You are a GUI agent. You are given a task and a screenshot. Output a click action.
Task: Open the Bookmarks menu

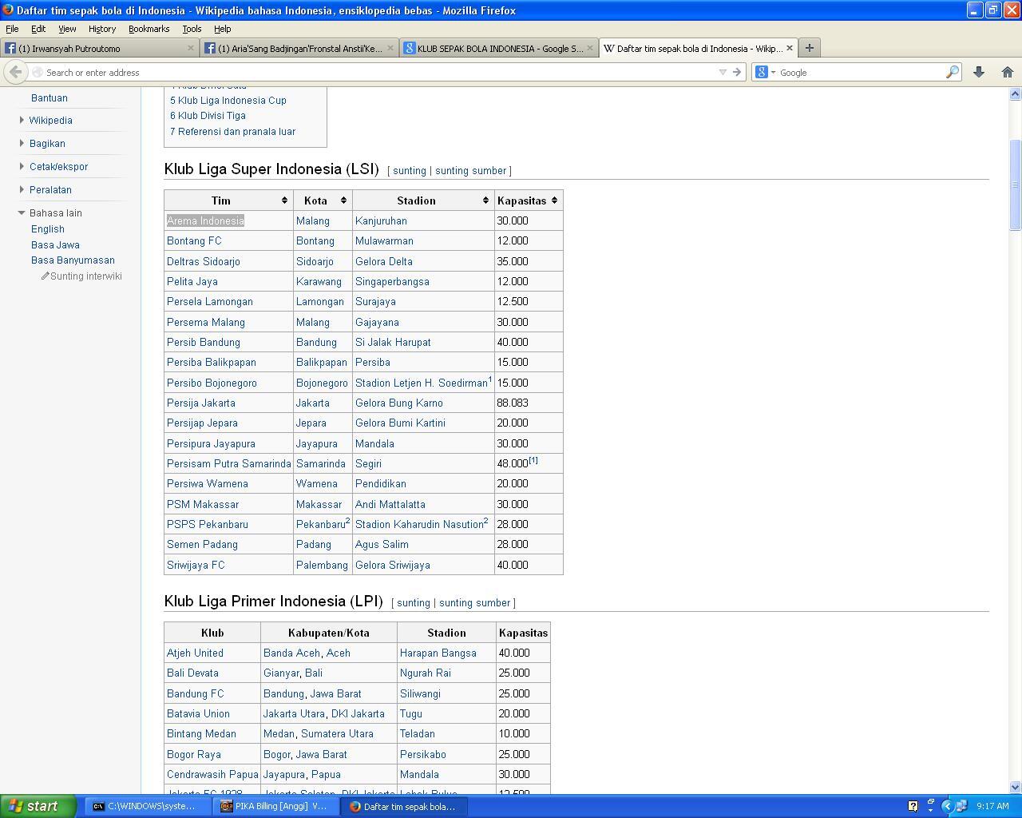tap(149, 29)
